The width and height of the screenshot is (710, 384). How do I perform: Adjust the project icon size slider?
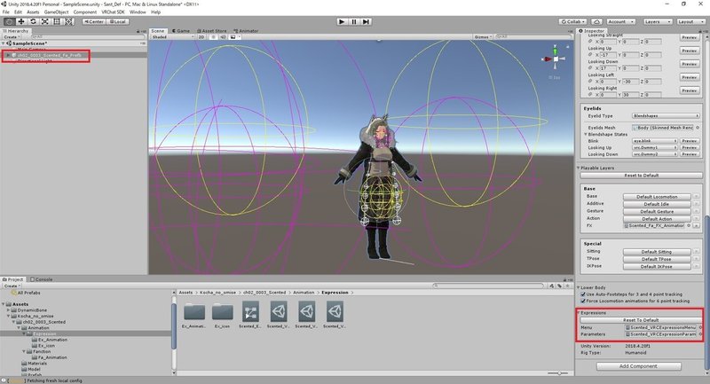pos(559,373)
